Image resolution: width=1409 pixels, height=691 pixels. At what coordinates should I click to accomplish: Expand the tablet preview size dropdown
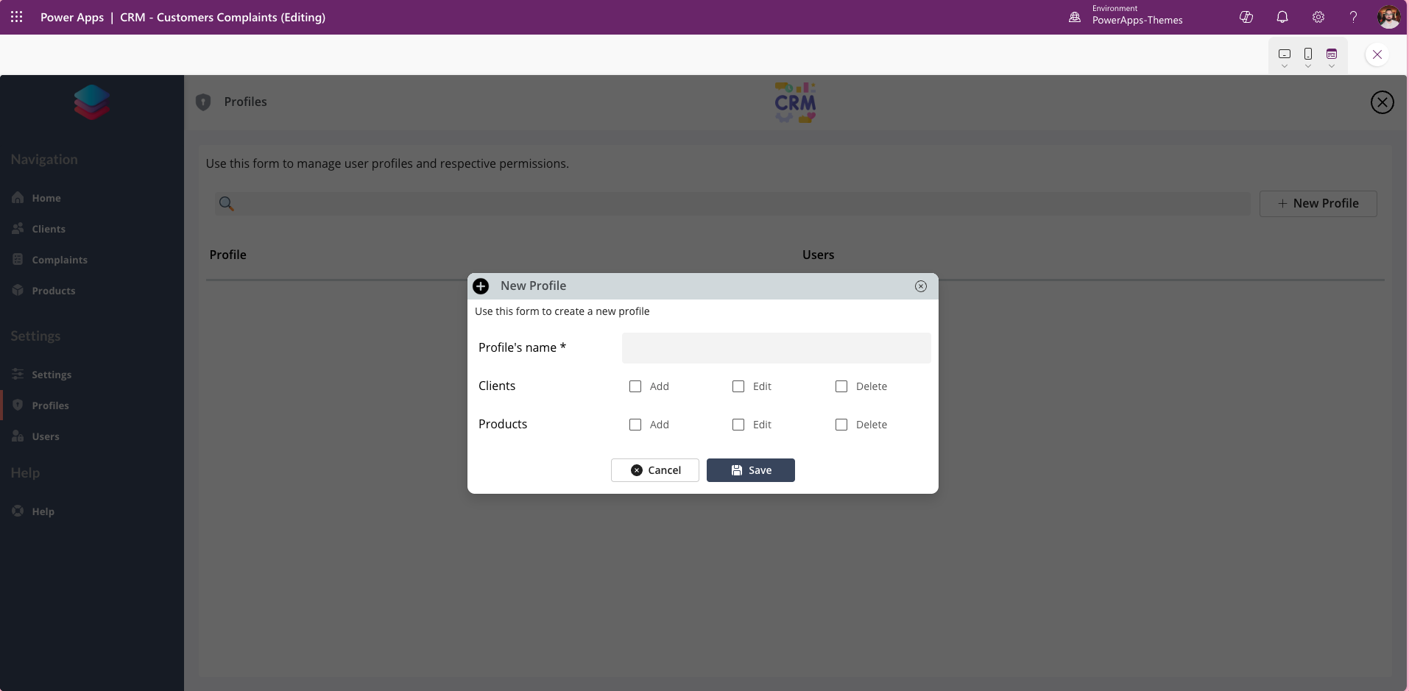click(x=1285, y=57)
